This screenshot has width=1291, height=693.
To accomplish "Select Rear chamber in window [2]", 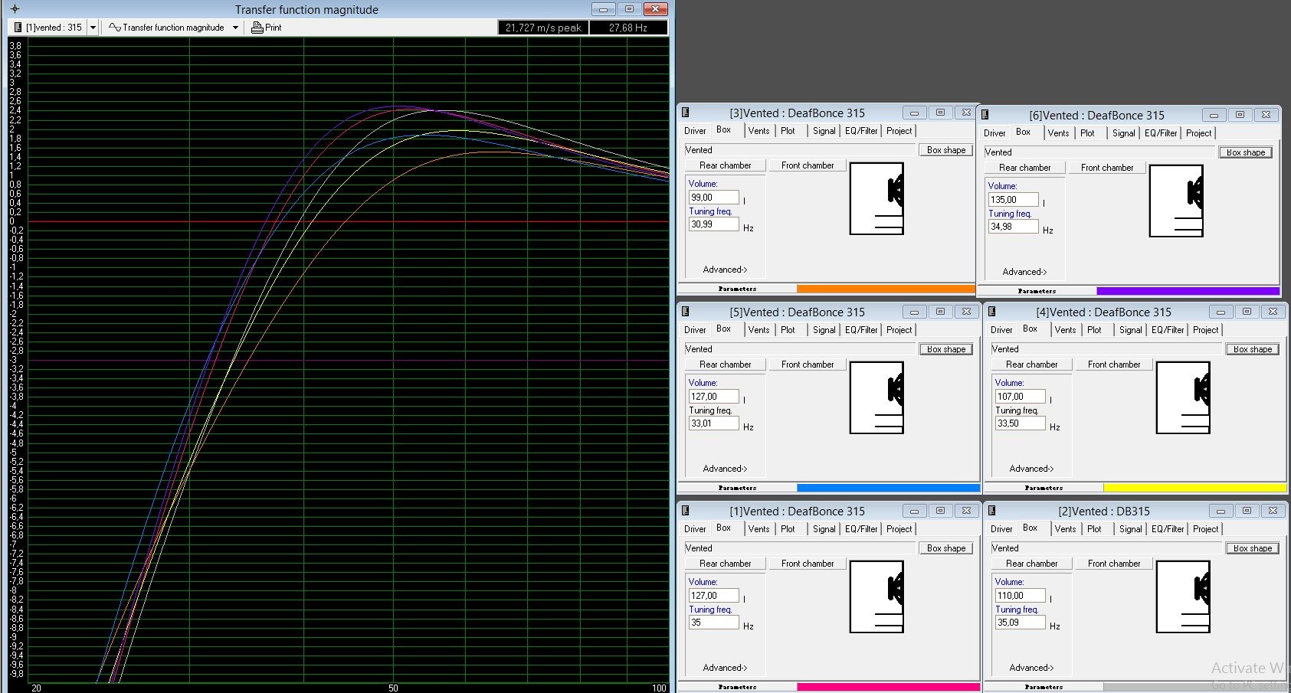I will coord(1031,563).
